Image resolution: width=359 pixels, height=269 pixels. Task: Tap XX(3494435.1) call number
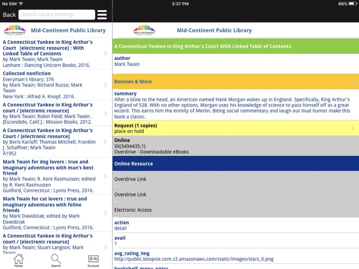click(x=130, y=146)
